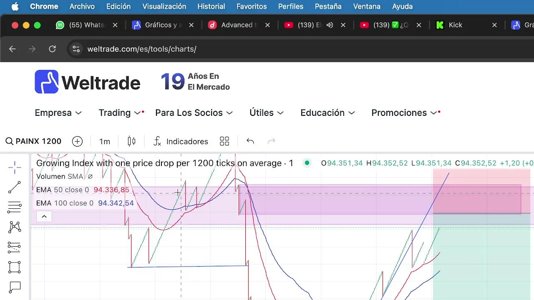
Task: Close the WhatsApp tab
Action: click(x=115, y=25)
